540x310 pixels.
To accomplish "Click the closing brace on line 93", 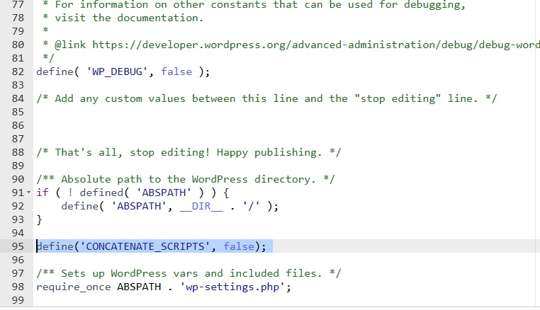I will click(40, 219).
